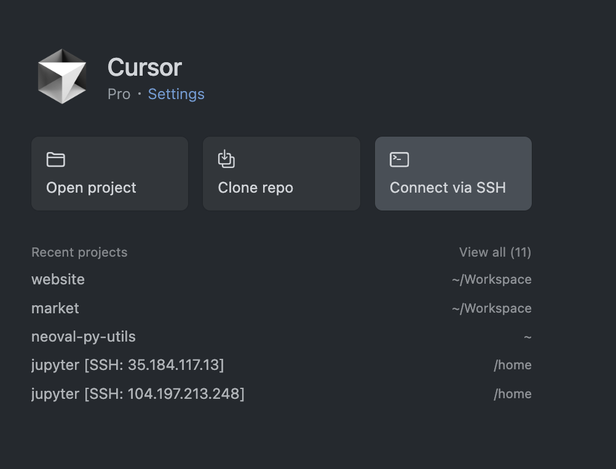Click the Cursor cube logo

[x=62, y=76]
